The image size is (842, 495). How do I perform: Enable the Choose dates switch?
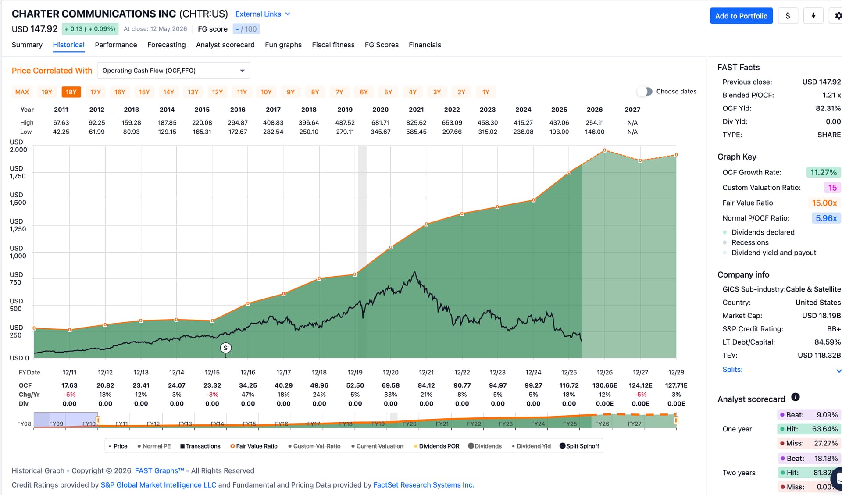click(x=645, y=92)
